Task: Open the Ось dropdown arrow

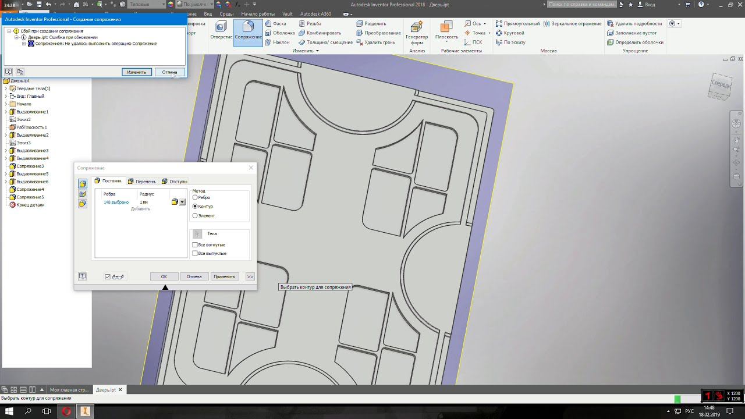Action: click(485, 24)
